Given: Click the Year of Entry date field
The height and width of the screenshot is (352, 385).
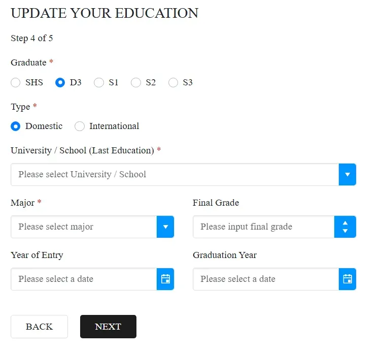Looking at the screenshot, I should (x=84, y=279).
